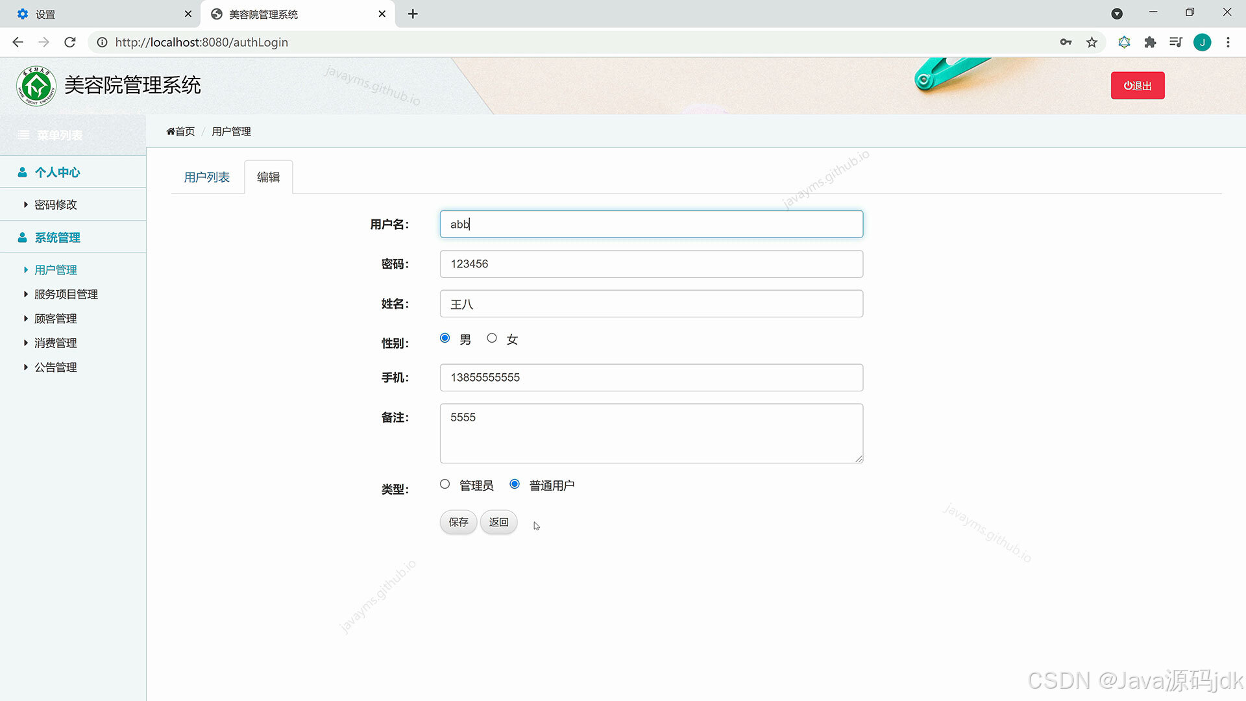The width and height of the screenshot is (1246, 701).
Task: Click the 菜单列表 hamburger icon
Action: 23,135
